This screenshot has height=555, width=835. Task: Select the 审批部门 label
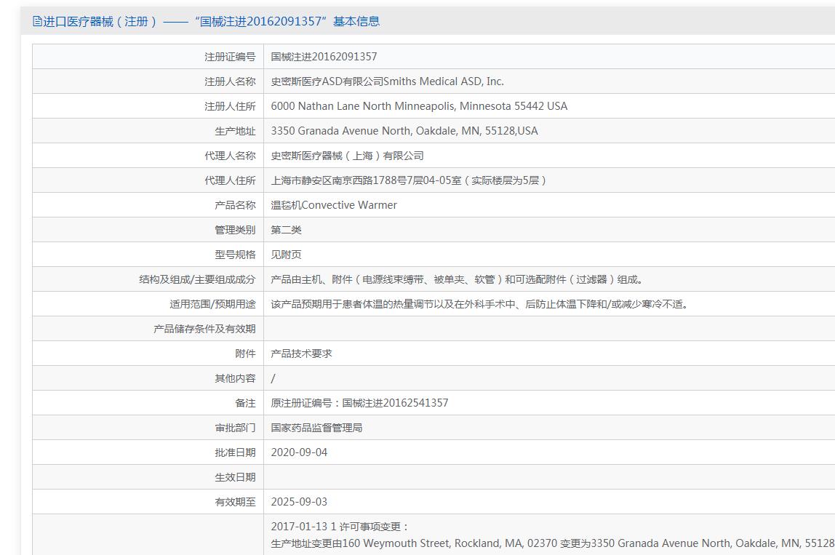pyautogui.click(x=236, y=428)
